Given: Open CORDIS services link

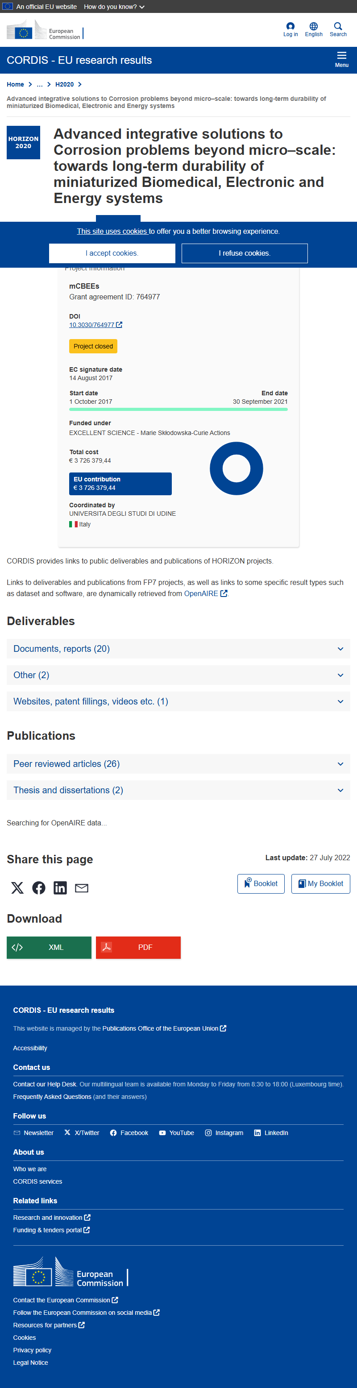Looking at the screenshot, I should 38,1181.
